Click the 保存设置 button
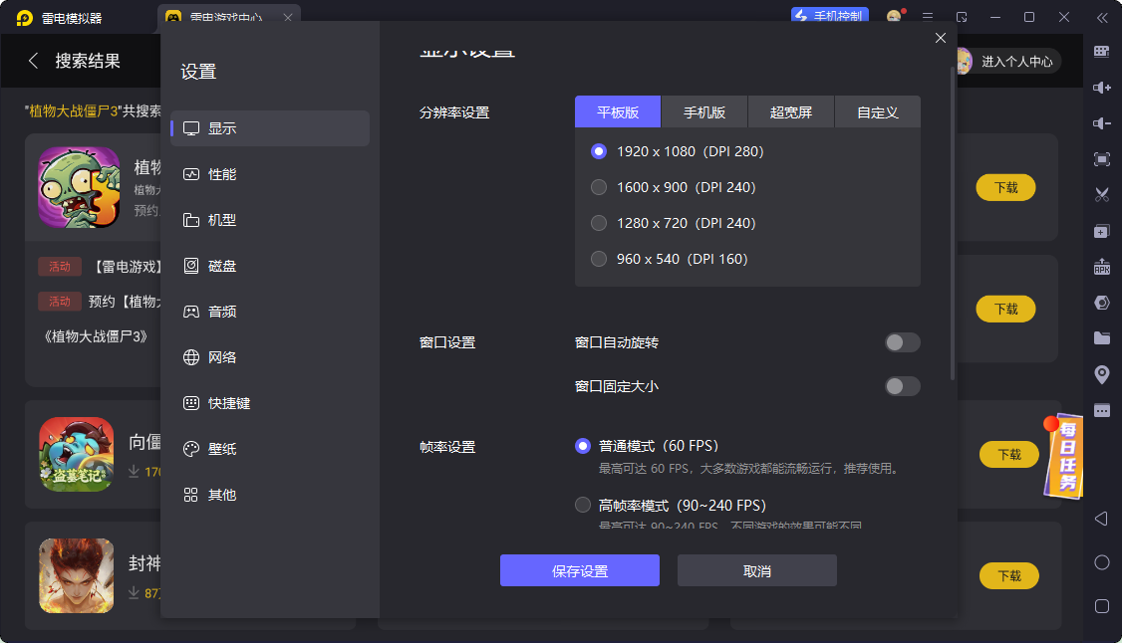This screenshot has width=1122, height=643. (x=579, y=571)
